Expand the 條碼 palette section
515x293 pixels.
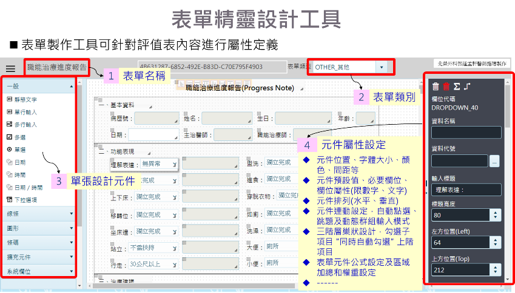tap(39, 243)
